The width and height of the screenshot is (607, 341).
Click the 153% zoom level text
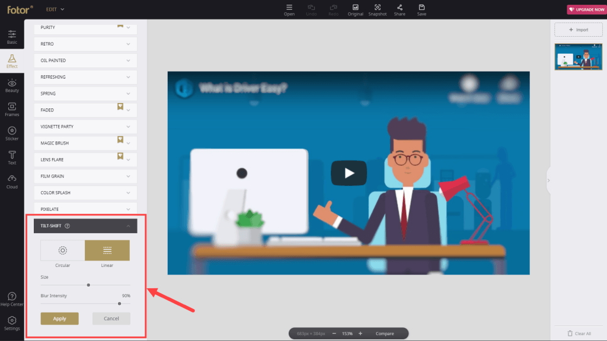(x=347, y=333)
